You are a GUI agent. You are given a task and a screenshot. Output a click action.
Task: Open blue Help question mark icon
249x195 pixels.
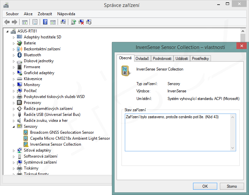pyautogui.click(x=45, y=22)
